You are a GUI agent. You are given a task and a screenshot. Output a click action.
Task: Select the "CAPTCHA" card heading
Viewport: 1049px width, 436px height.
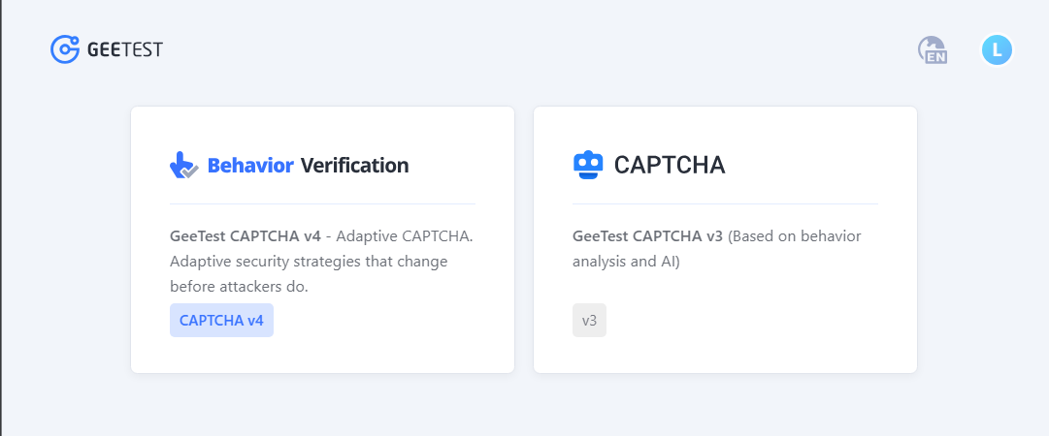pos(670,166)
